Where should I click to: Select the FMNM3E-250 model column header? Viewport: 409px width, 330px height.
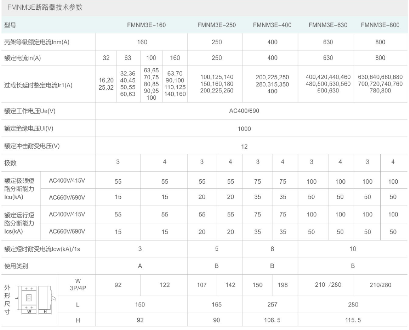pyautogui.click(x=216, y=25)
